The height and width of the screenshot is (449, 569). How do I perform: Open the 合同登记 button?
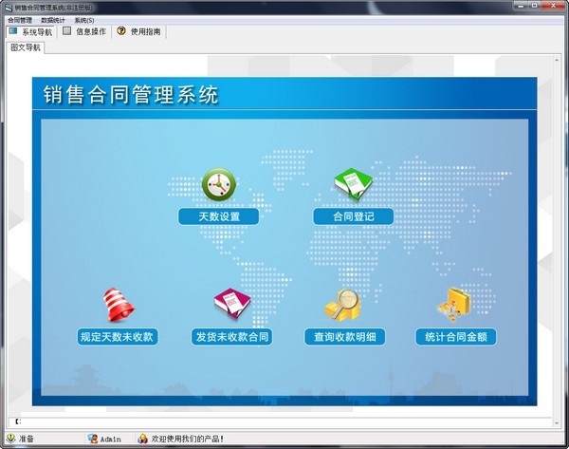(x=354, y=216)
